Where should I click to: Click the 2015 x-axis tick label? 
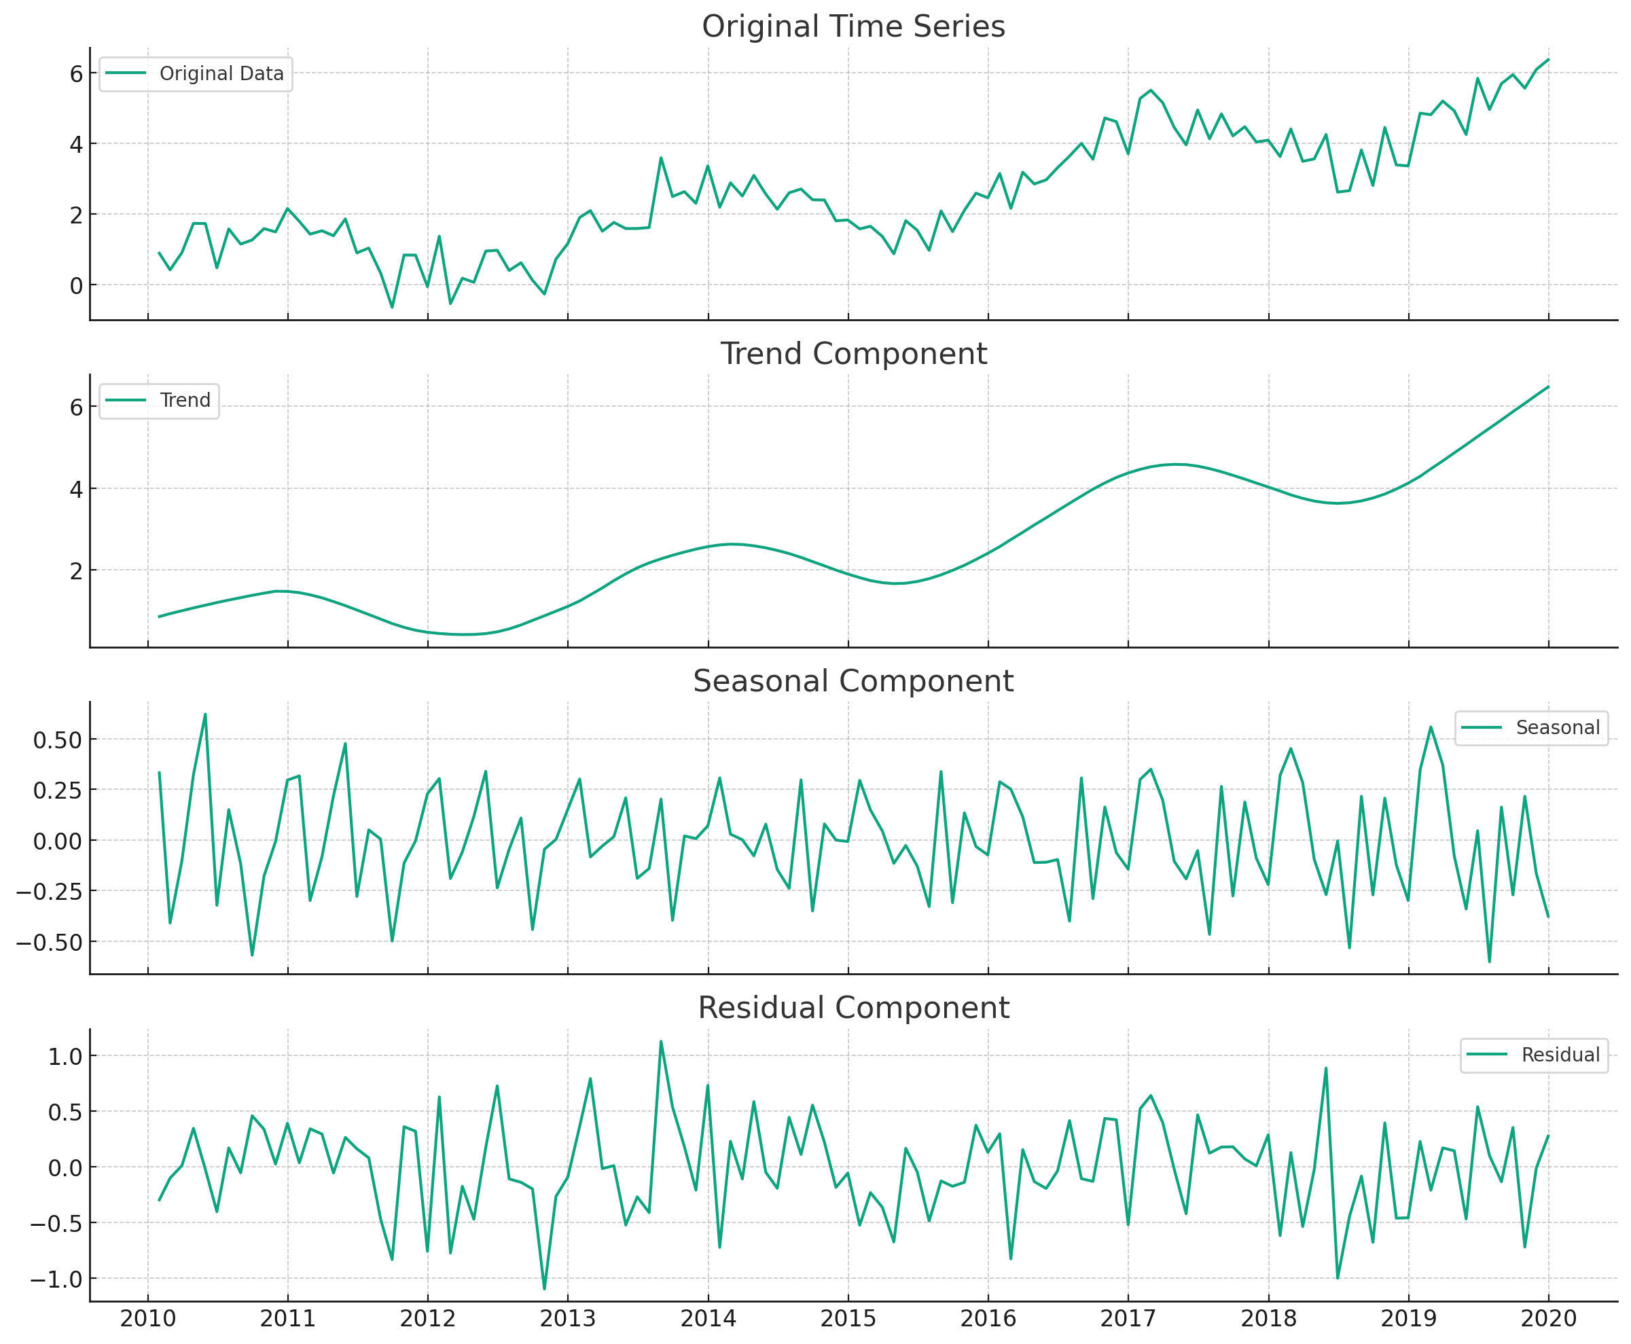click(x=848, y=1318)
